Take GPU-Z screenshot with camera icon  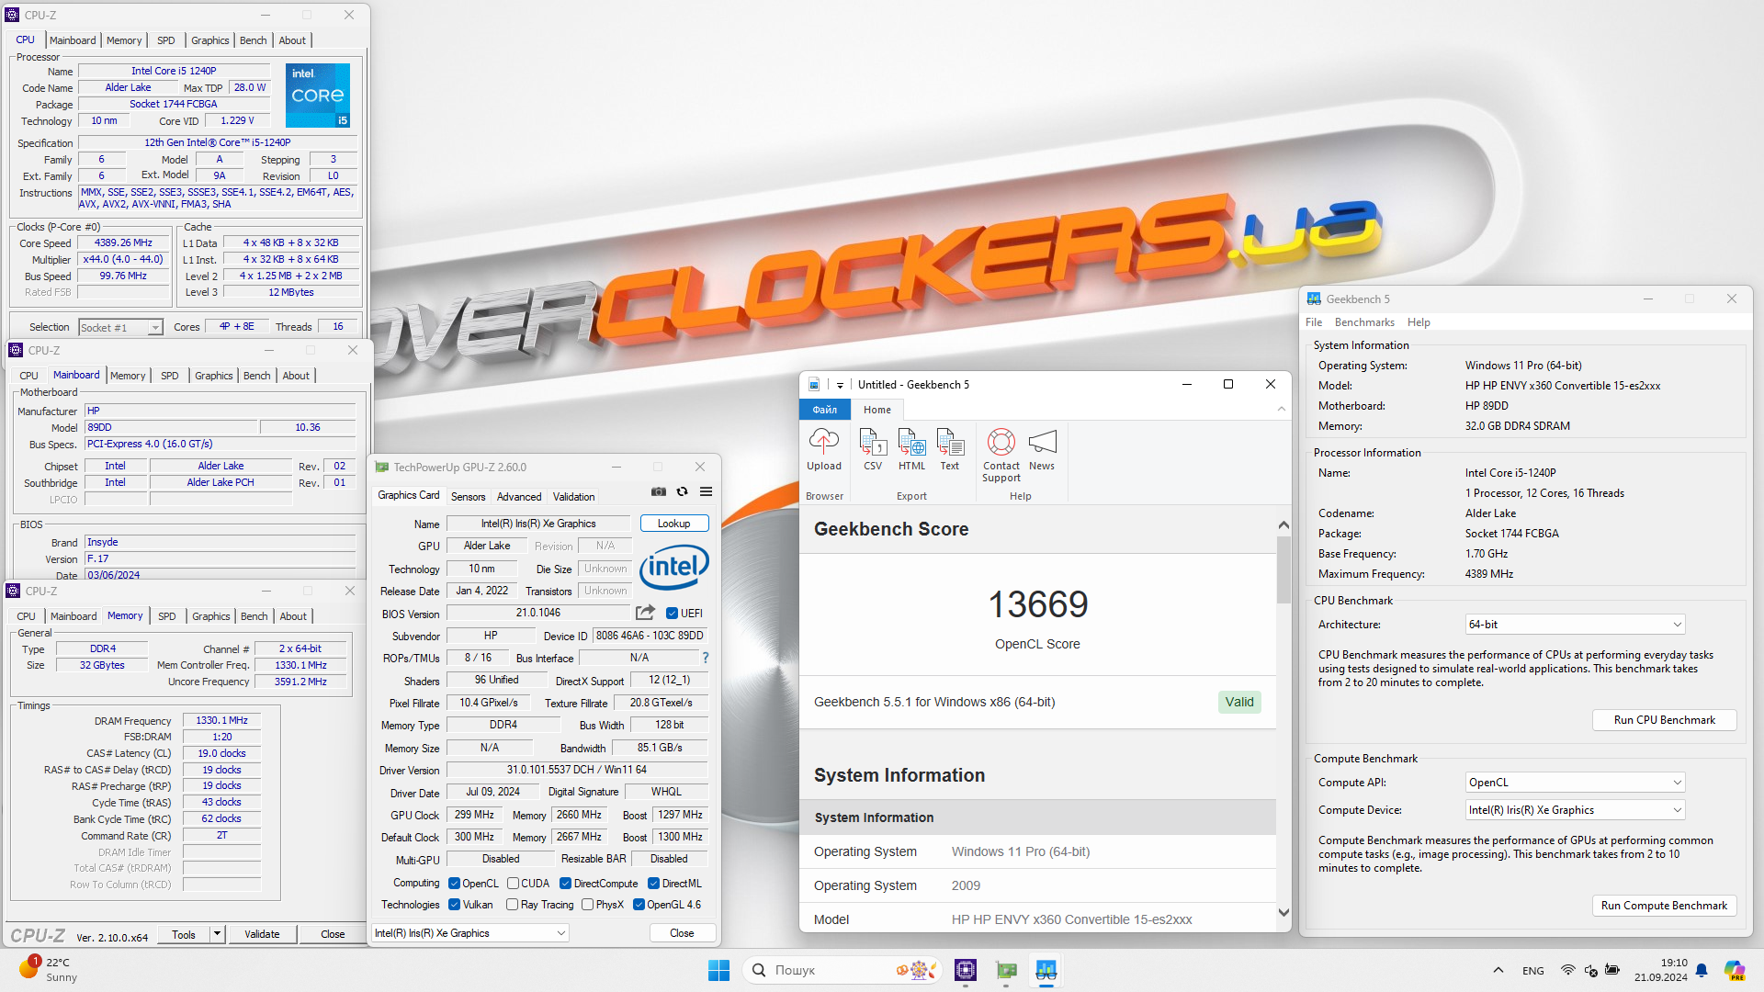(659, 492)
